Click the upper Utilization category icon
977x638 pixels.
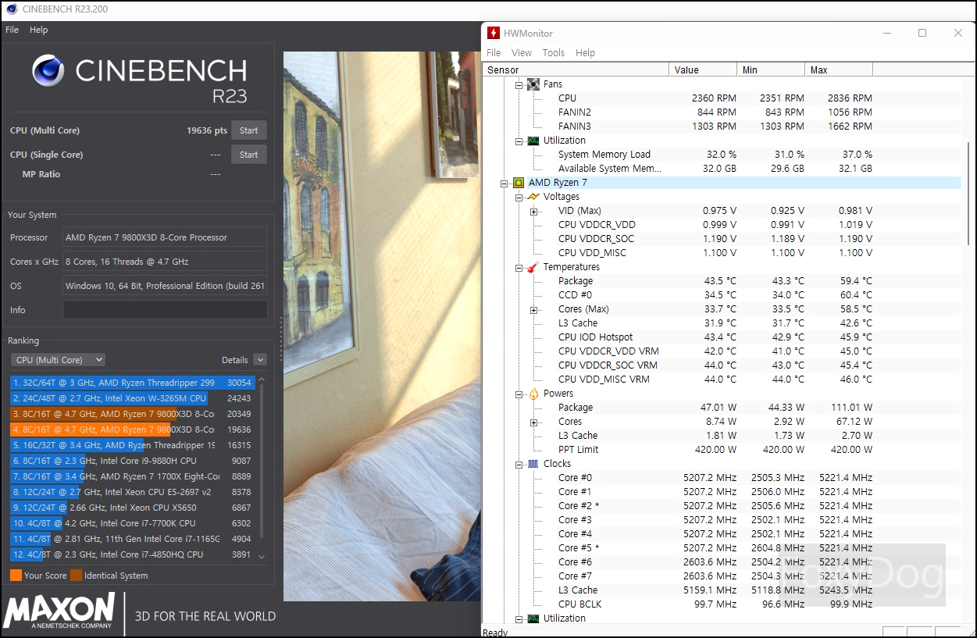(533, 141)
